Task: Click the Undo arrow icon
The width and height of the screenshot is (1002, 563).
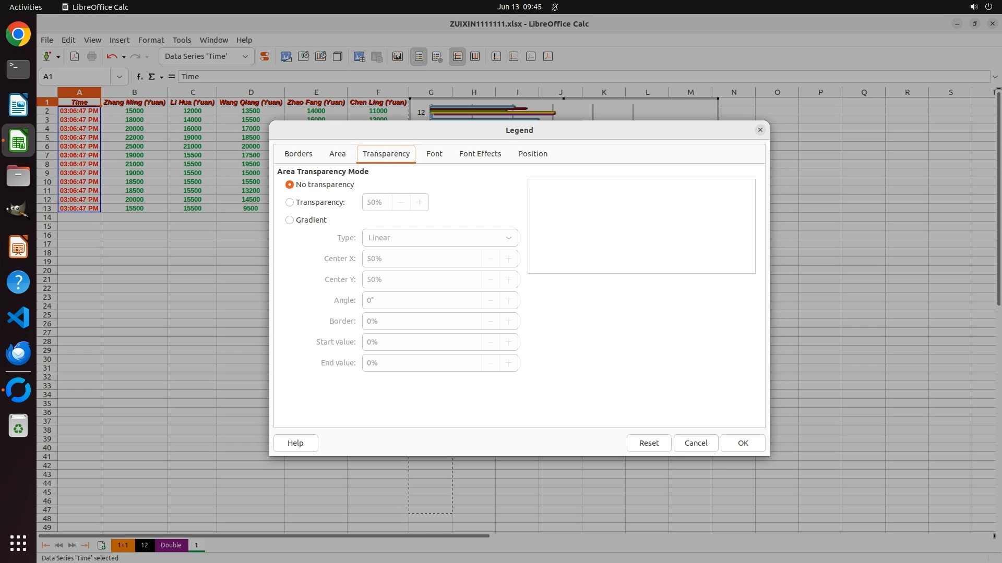Action: coord(111,56)
